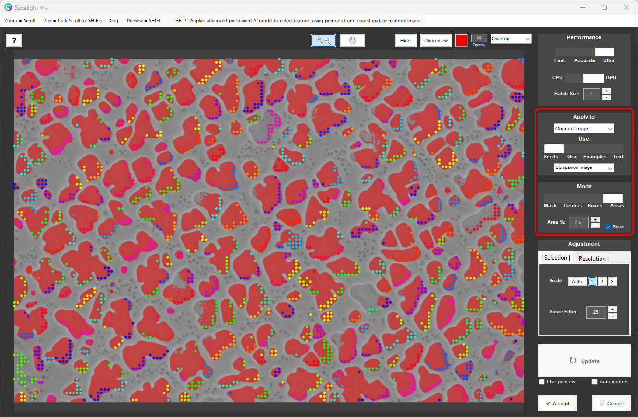Viewport: 638px width, 417px height.
Task: Select the zoom magnifier tool
Action: (x=323, y=40)
